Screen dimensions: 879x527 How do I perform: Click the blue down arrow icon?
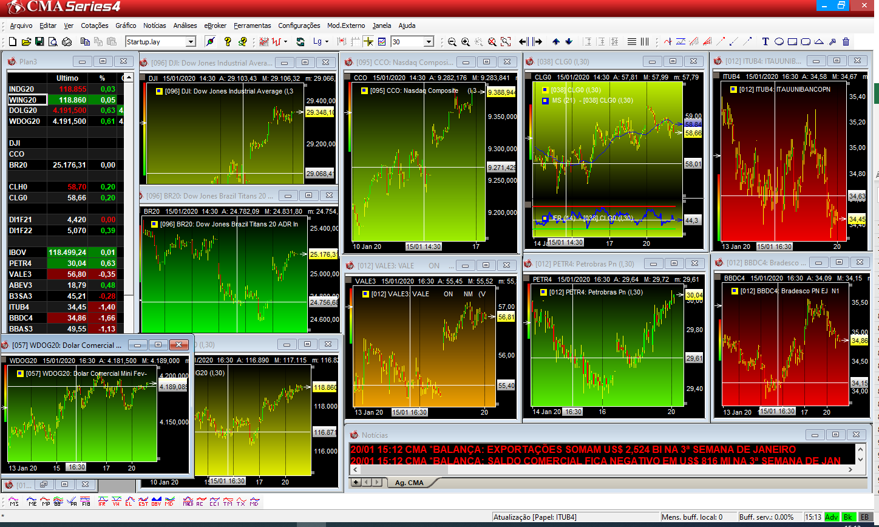[569, 42]
